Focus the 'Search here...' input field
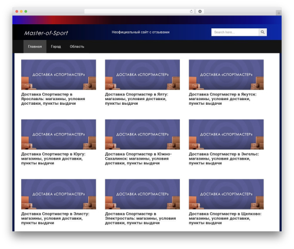The height and width of the screenshot is (249, 294). tap(235, 32)
